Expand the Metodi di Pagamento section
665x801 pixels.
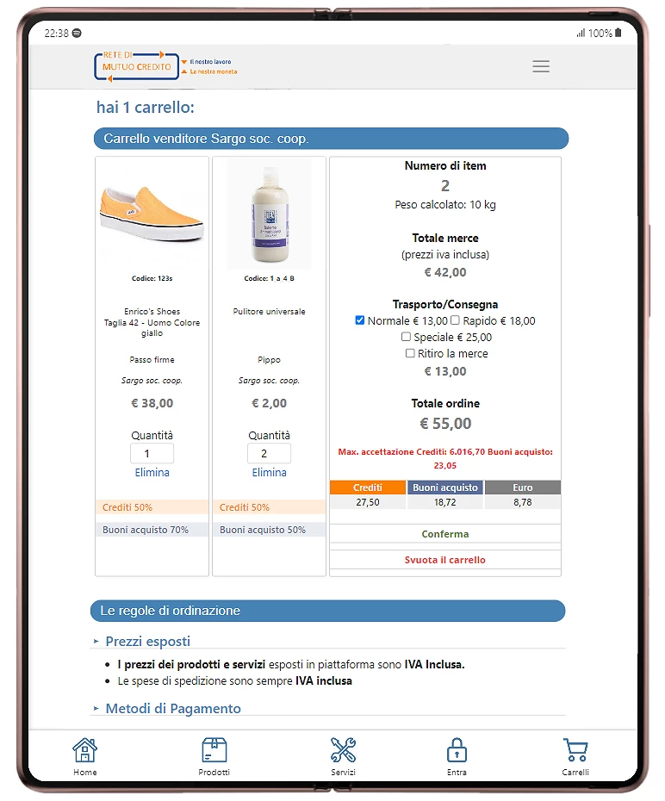coord(172,709)
